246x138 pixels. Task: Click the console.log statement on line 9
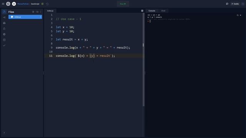(93, 48)
